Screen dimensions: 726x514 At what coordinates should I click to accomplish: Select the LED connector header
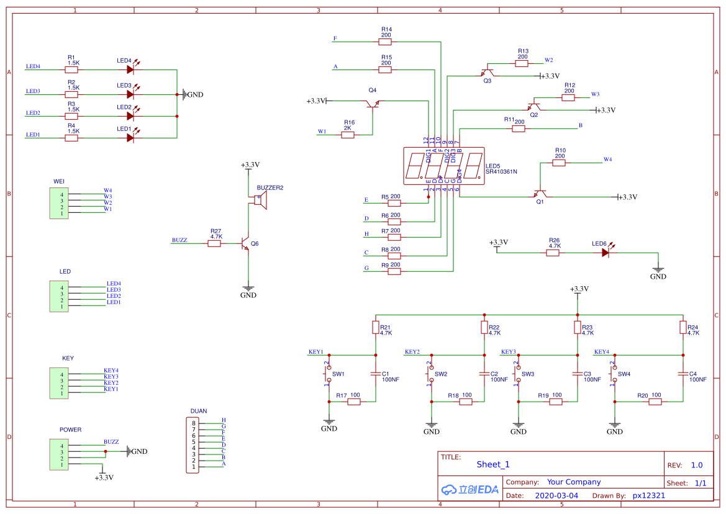[59, 296]
